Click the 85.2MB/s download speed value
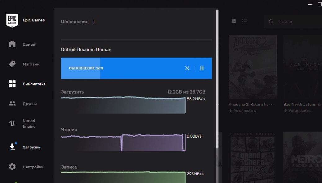This screenshot has width=322, height=183. pos(196,99)
